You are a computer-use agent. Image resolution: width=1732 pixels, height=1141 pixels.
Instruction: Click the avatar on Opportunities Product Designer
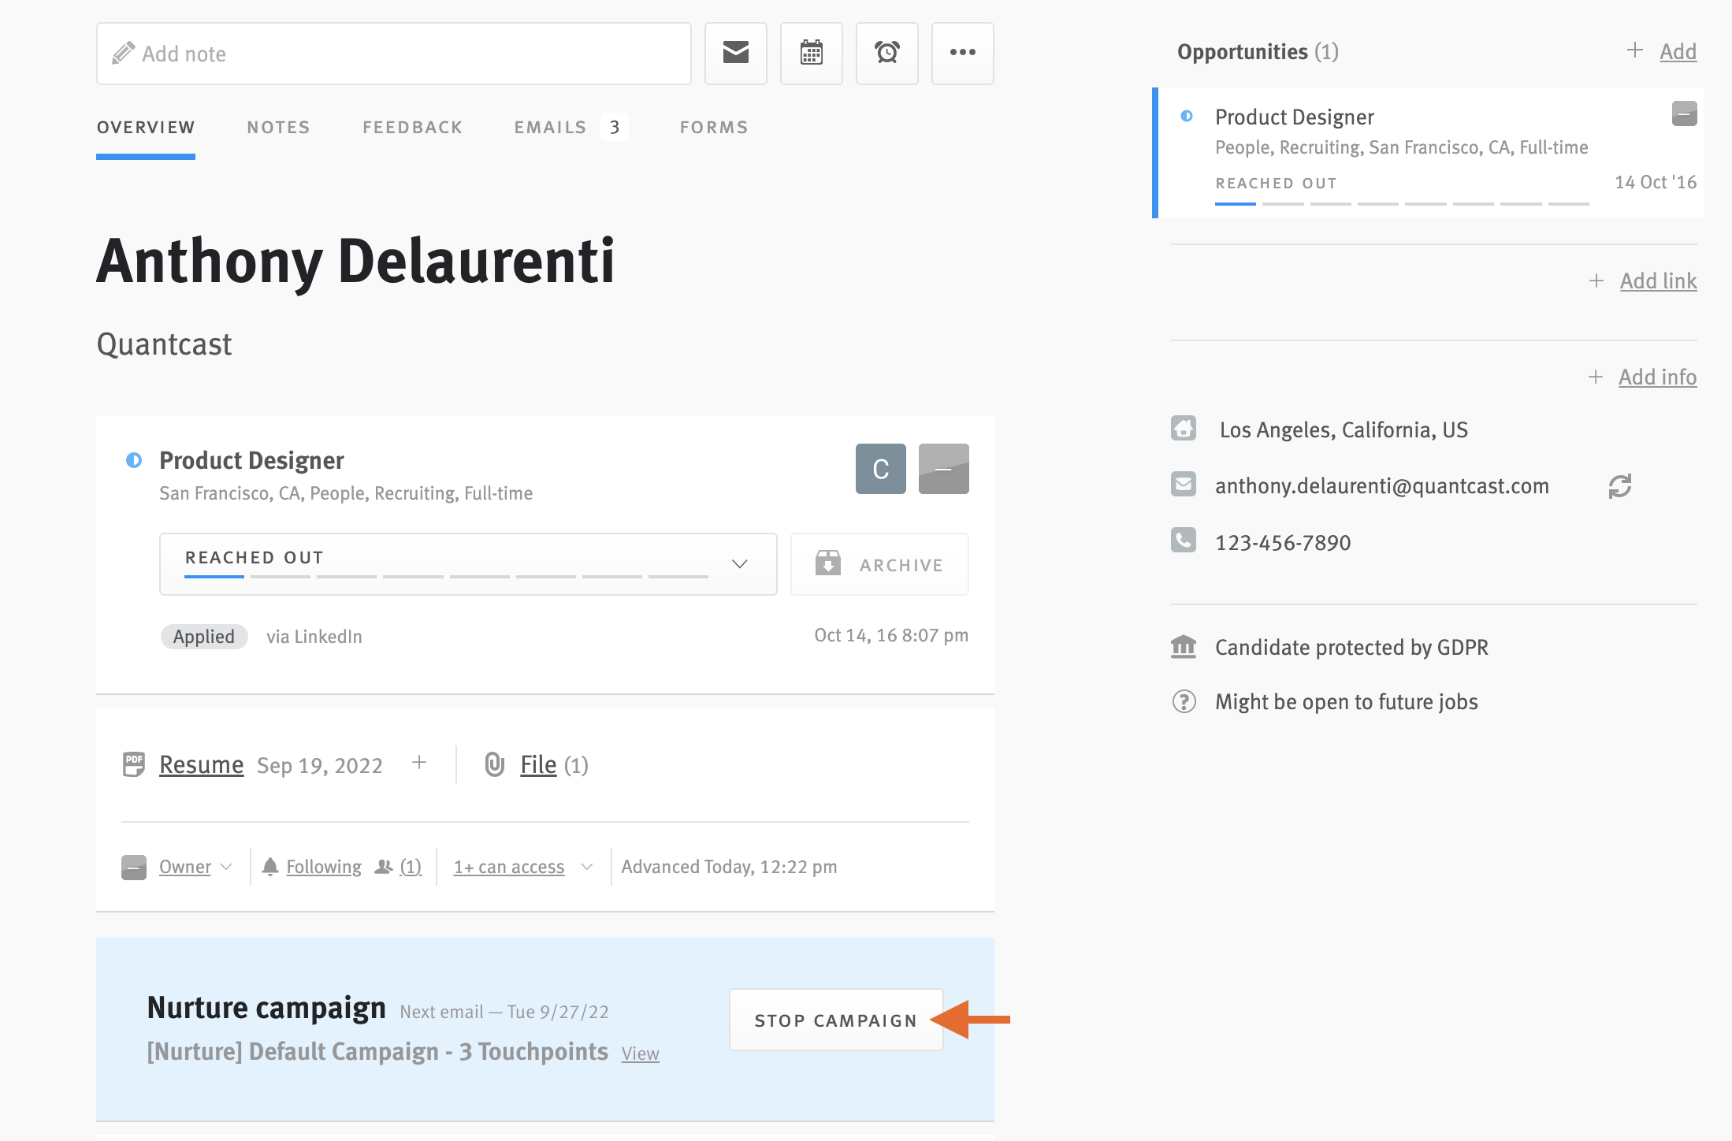pos(1684,113)
